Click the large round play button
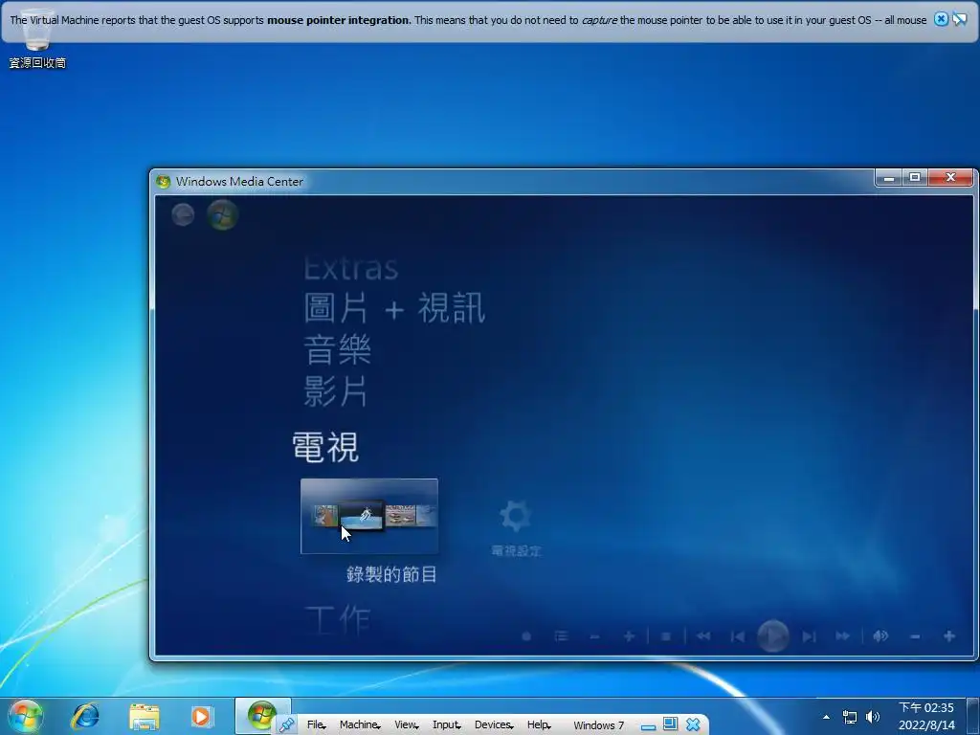This screenshot has height=735, width=980. pyautogui.click(x=773, y=636)
